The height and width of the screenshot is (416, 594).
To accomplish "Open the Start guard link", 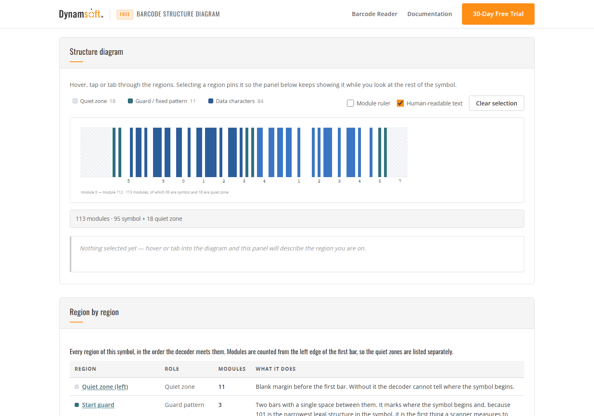I will (x=98, y=405).
